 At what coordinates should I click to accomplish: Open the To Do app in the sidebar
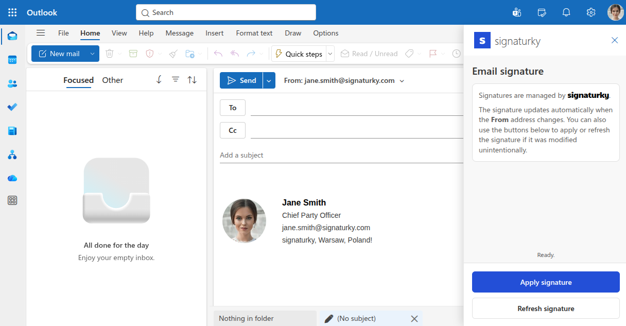[12, 107]
